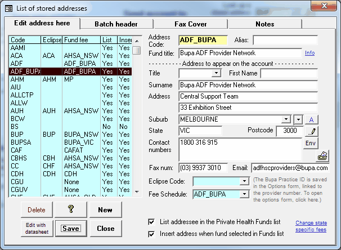Select the AHM row in the list
This screenshot has width=341, height=250.
click(x=70, y=79)
